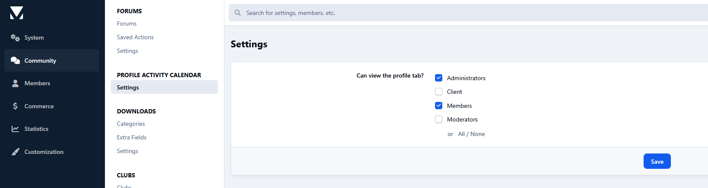The width and height of the screenshot is (708, 188).
Task: Uncheck the Members group checkbox
Action: click(x=438, y=105)
